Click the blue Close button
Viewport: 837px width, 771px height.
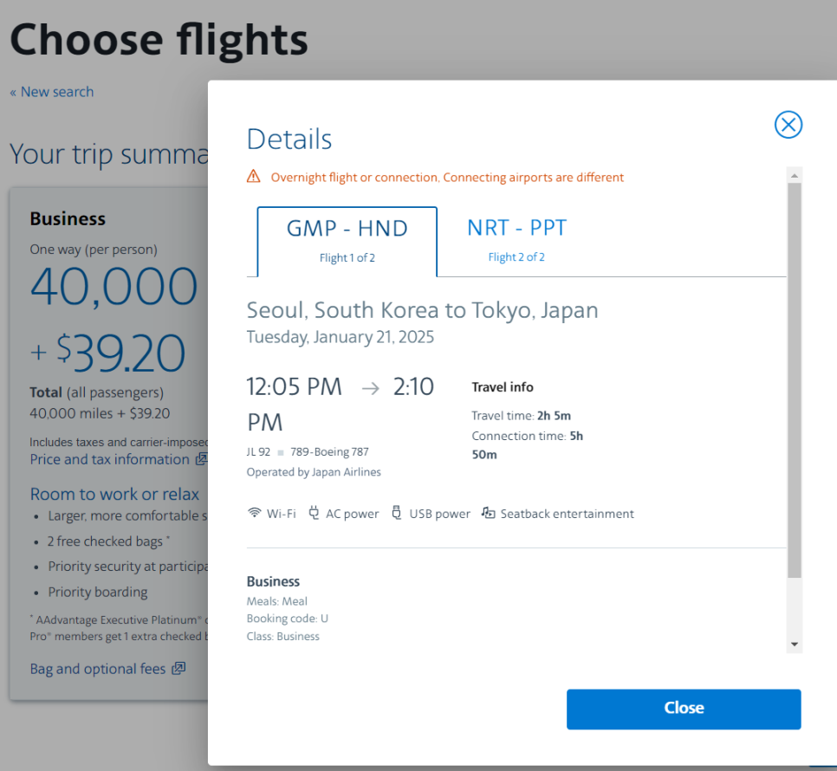coord(684,709)
